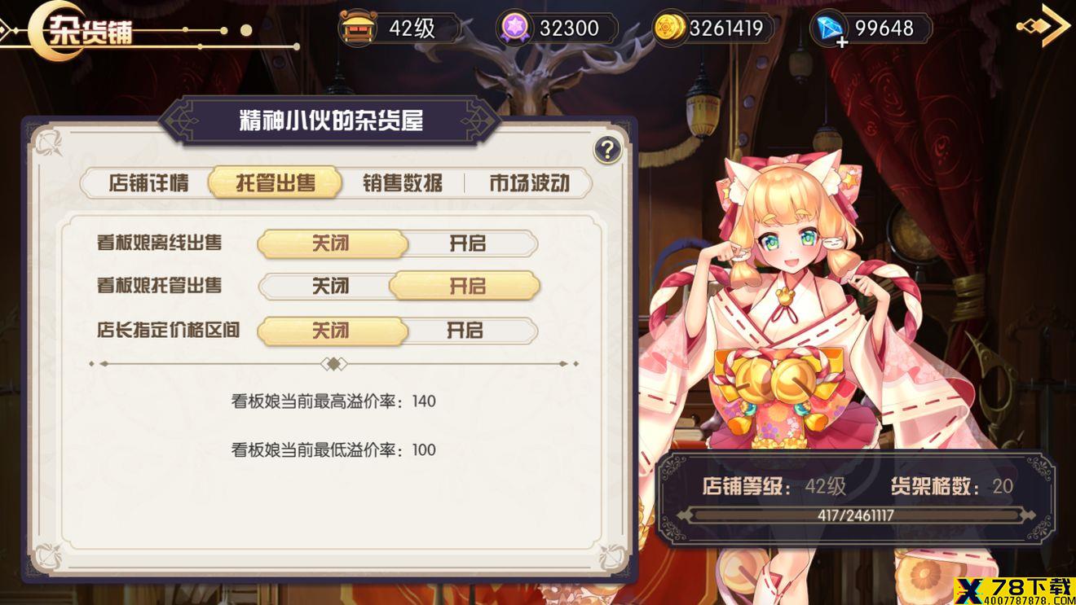The height and width of the screenshot is (605, 1076).
Task: Click the purple star currency icon
Action: [515, 28]
